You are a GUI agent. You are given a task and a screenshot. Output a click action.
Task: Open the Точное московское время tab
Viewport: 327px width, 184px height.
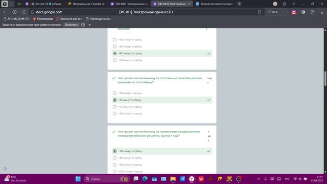pos(214,4)
